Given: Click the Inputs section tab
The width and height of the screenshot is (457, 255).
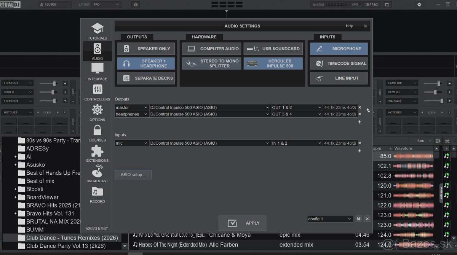Looking at the screenshot, I should [328, 37].
